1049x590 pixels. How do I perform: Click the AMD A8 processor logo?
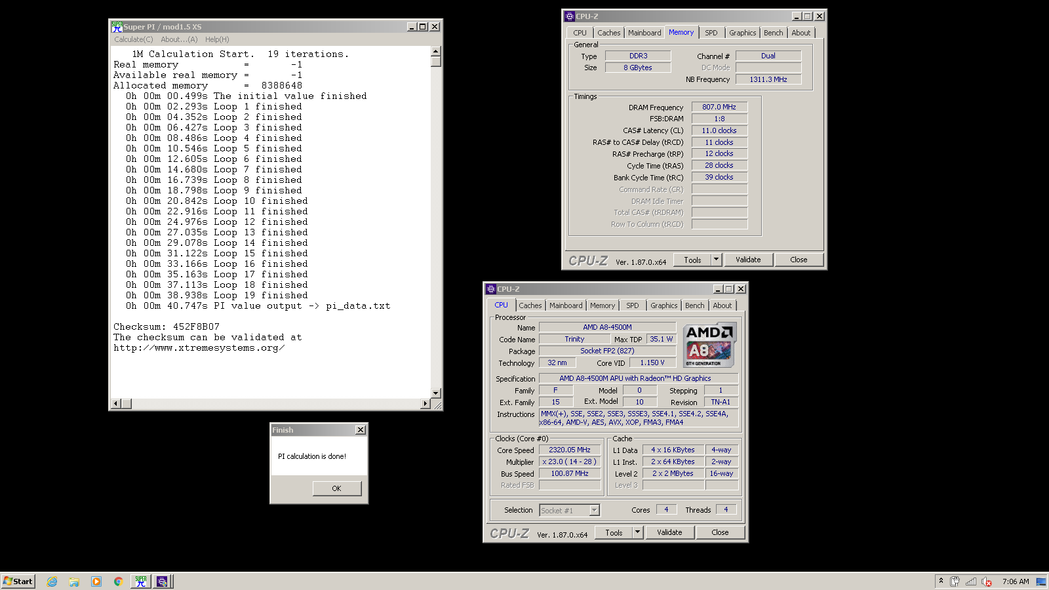(710, 345)
